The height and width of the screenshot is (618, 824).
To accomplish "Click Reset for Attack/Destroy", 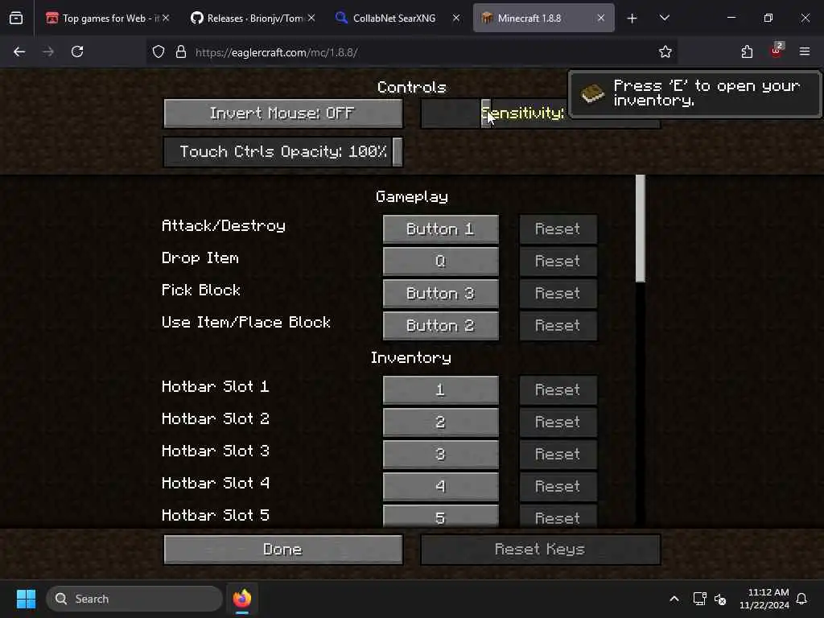I will [558, 229].
